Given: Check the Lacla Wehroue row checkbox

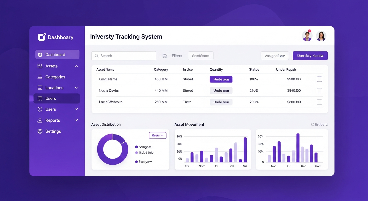Looking at the screenshot, I should [x=319, y=102].
